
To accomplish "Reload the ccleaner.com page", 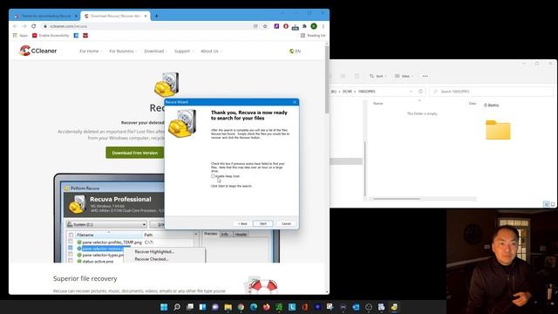I will coord(34,26).
